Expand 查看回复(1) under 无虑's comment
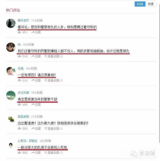160x161 pixels. pos(53,80)
